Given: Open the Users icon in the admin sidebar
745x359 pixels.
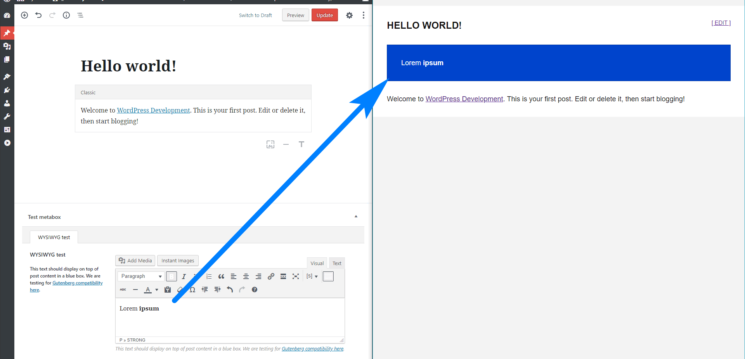Looking at the screenshot, I should (x=7, y=103).
